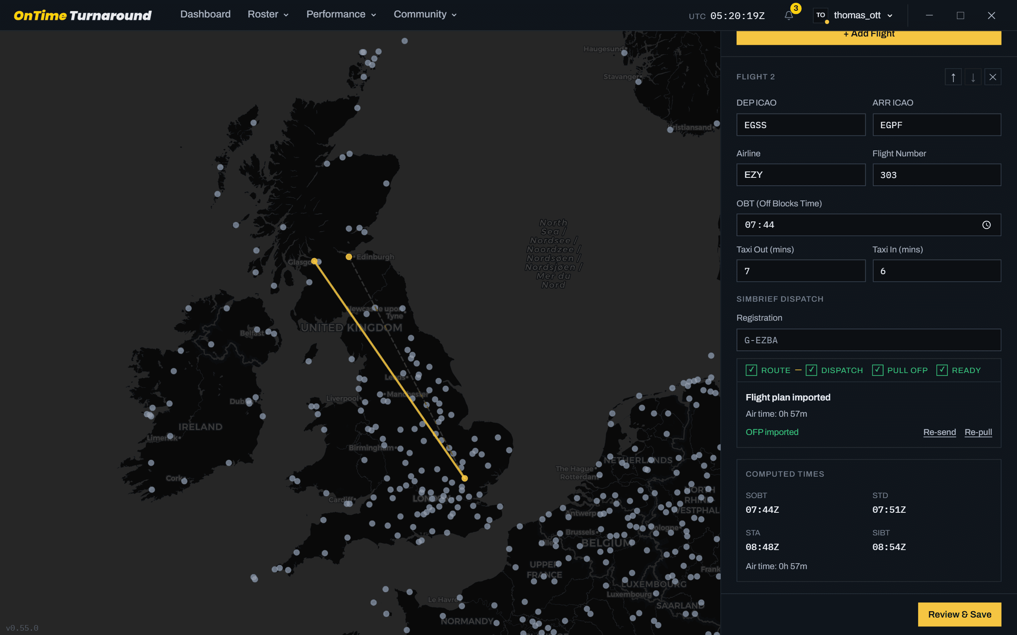
Task: Edit the Flight Number field 303
Action: (x=937, y=175)
